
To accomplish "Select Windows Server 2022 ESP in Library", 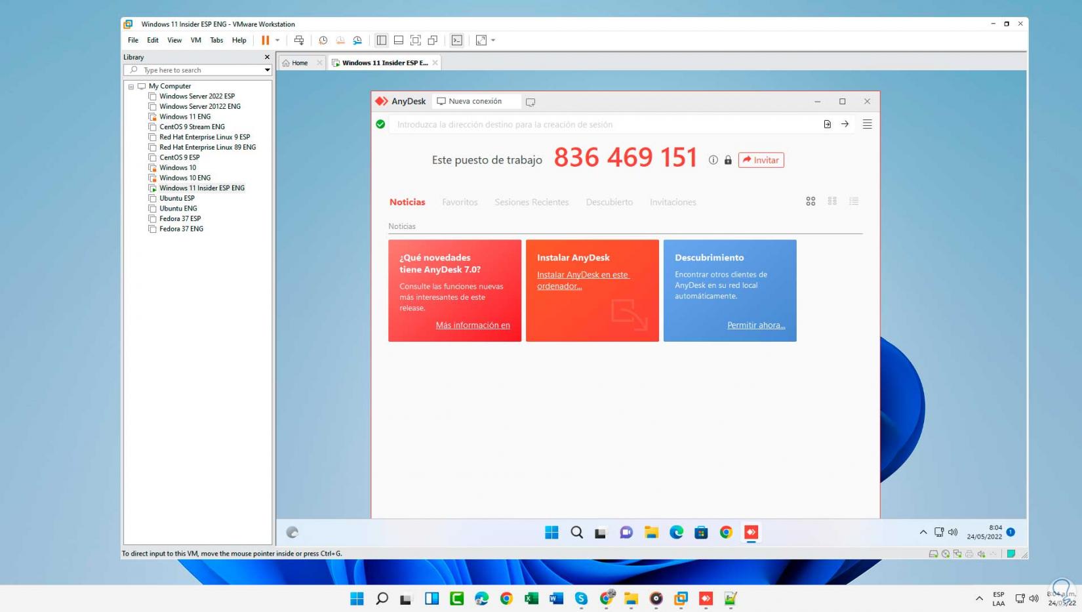I will pyautogui.click(x=197, y=96).
